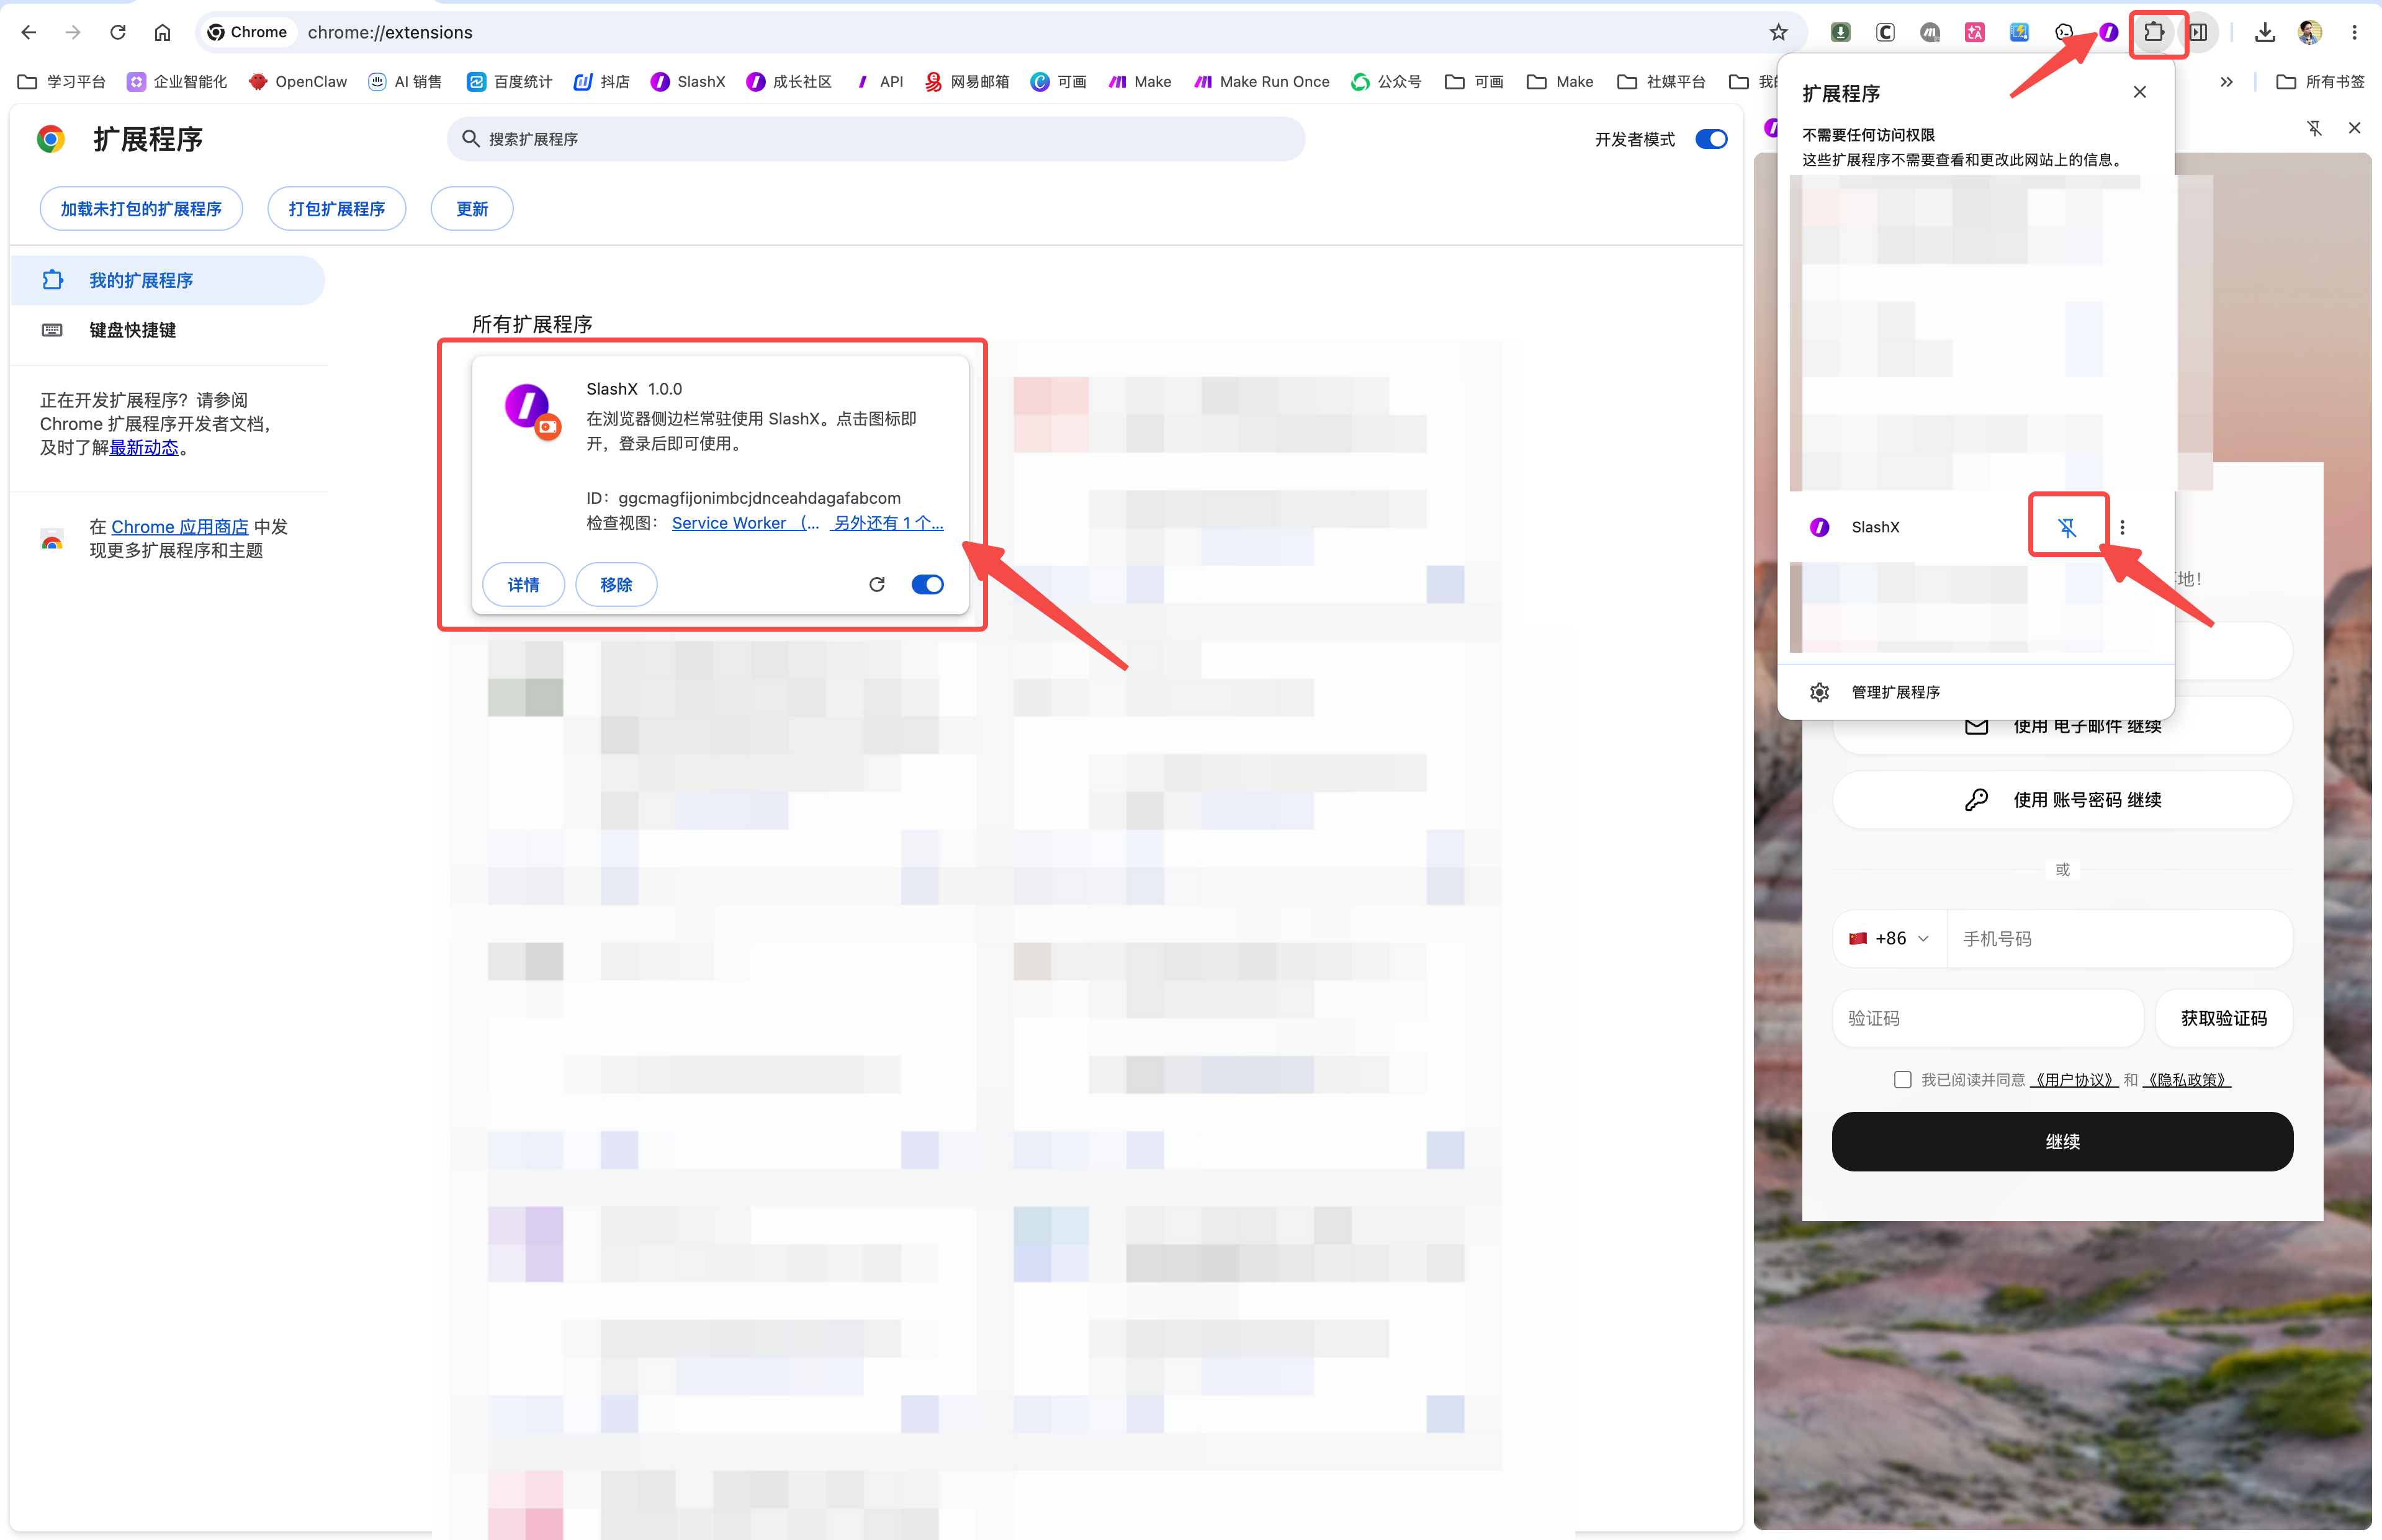Screen dimensions: 2382x1540
Task: Open the 百度统计 bookmark
Action: (x=509, y=82)
